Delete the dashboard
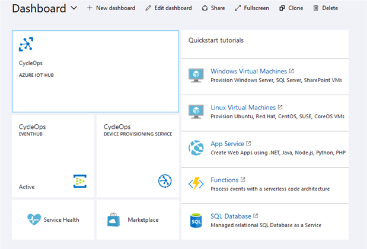Image resolution: width=367 pixels, height=249 pixels. pyautogui.click(x=325, y=8)
